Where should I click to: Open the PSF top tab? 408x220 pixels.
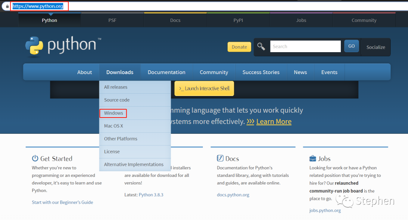tap(113, 20)
